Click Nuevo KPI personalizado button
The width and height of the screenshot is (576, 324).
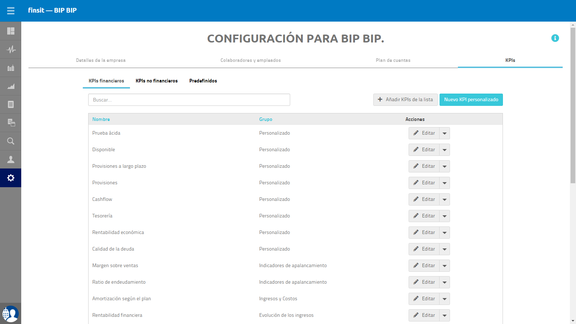tap(471, 100)
